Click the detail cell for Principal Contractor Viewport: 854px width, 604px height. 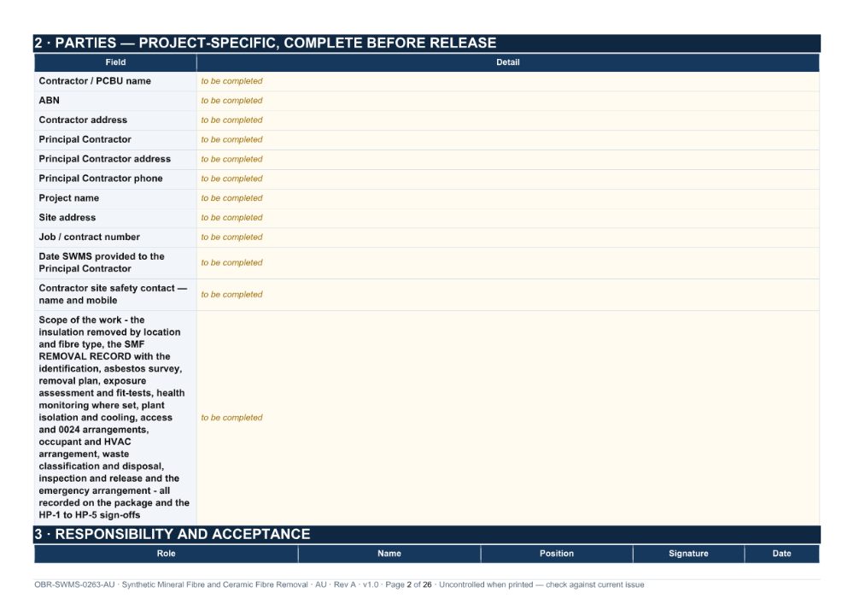tap(507, 140)
